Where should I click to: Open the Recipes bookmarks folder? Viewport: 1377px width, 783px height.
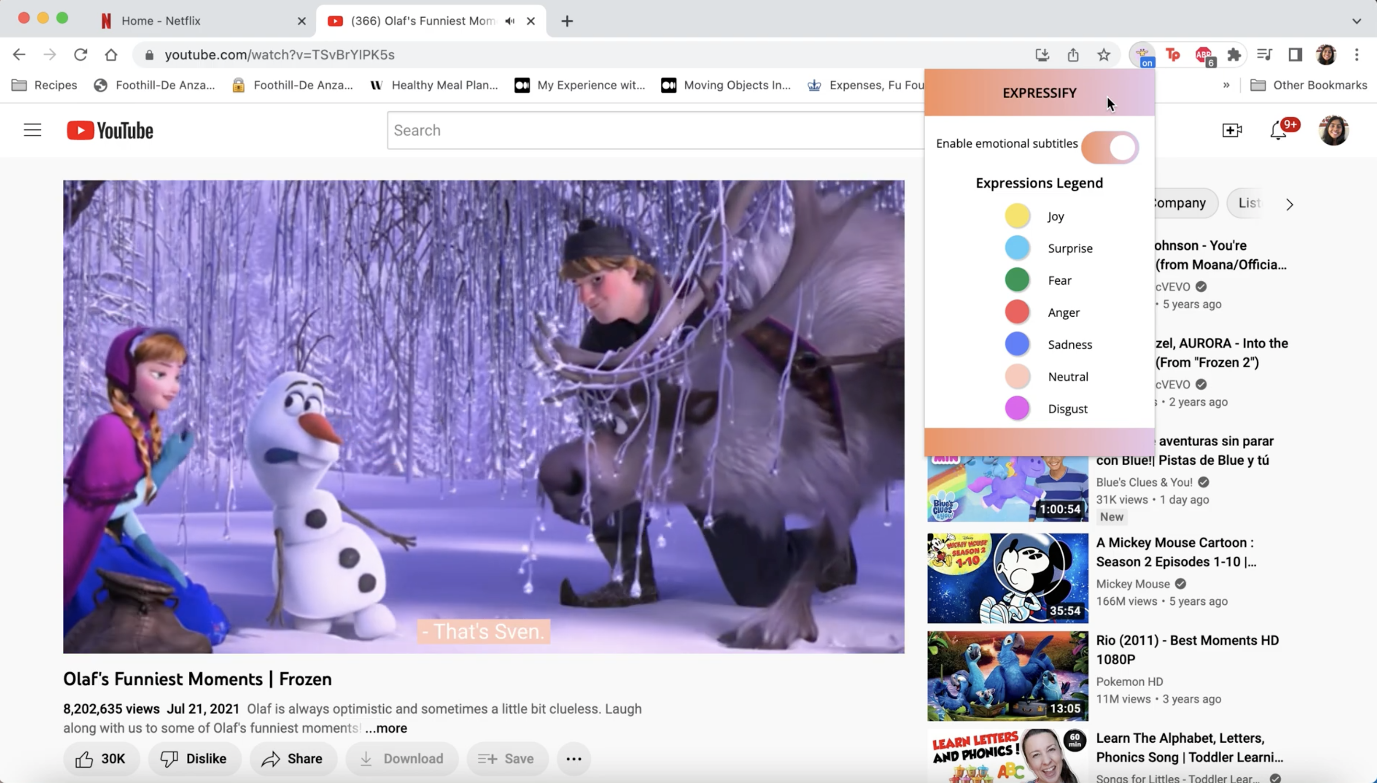[x=45, y=85]
